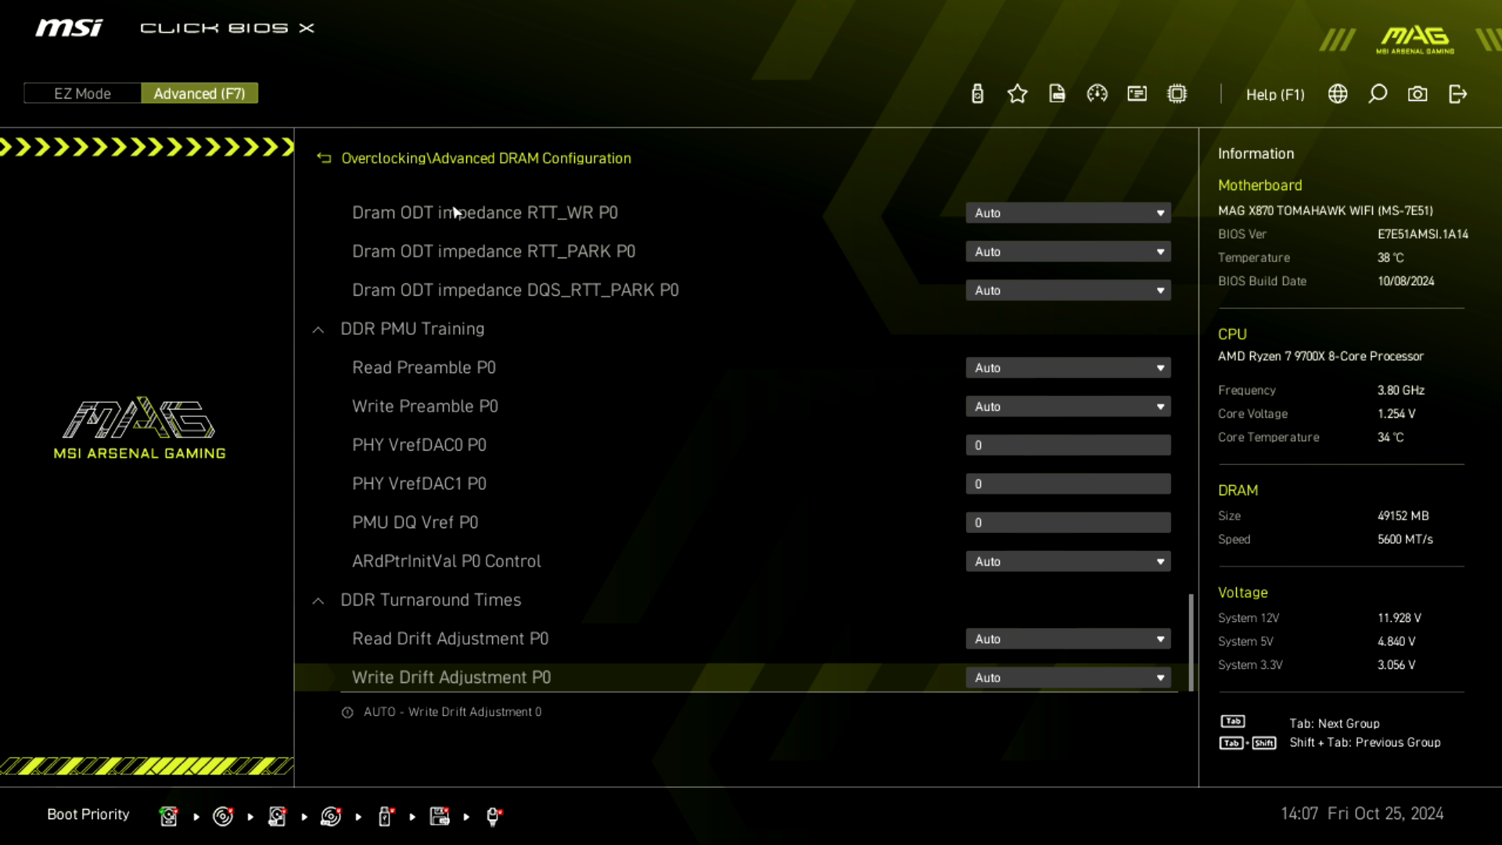Click the settings list scrollbar
Screen dimensions: 1502x845
pyautogui.click(x=1191, y=642)
